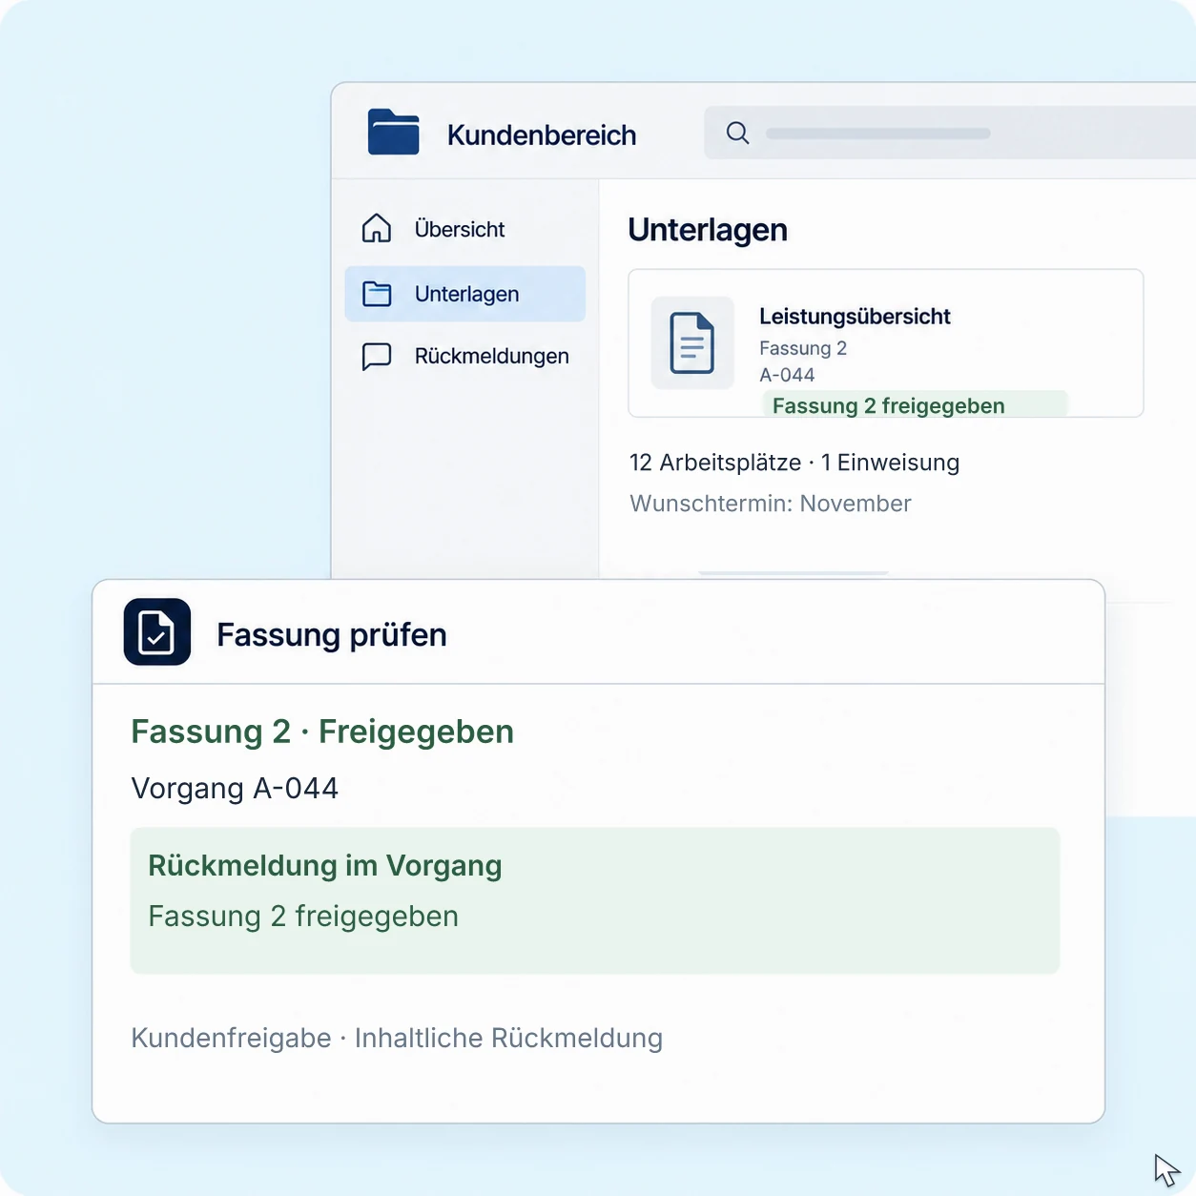
Task: Click the Kundenbereich title text
Action: (x=542, y=135)
